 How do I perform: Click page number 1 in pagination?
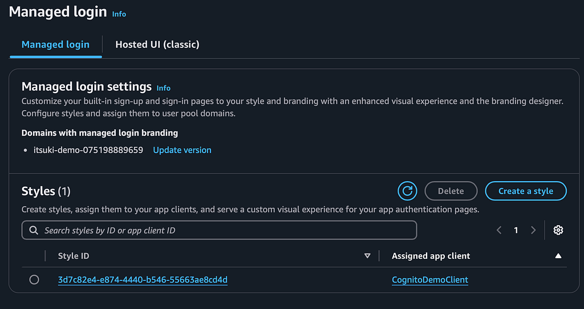tap(516, 230)
